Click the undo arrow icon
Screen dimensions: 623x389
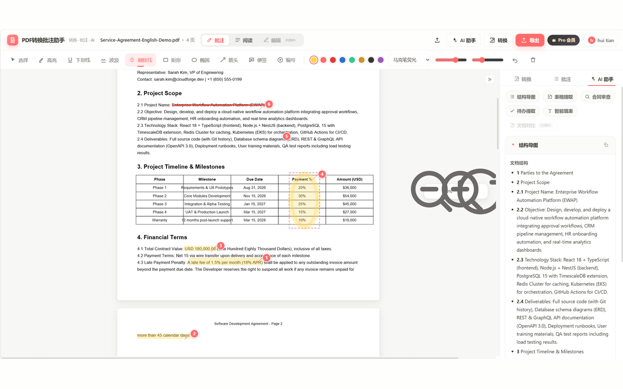click(515, 60)
